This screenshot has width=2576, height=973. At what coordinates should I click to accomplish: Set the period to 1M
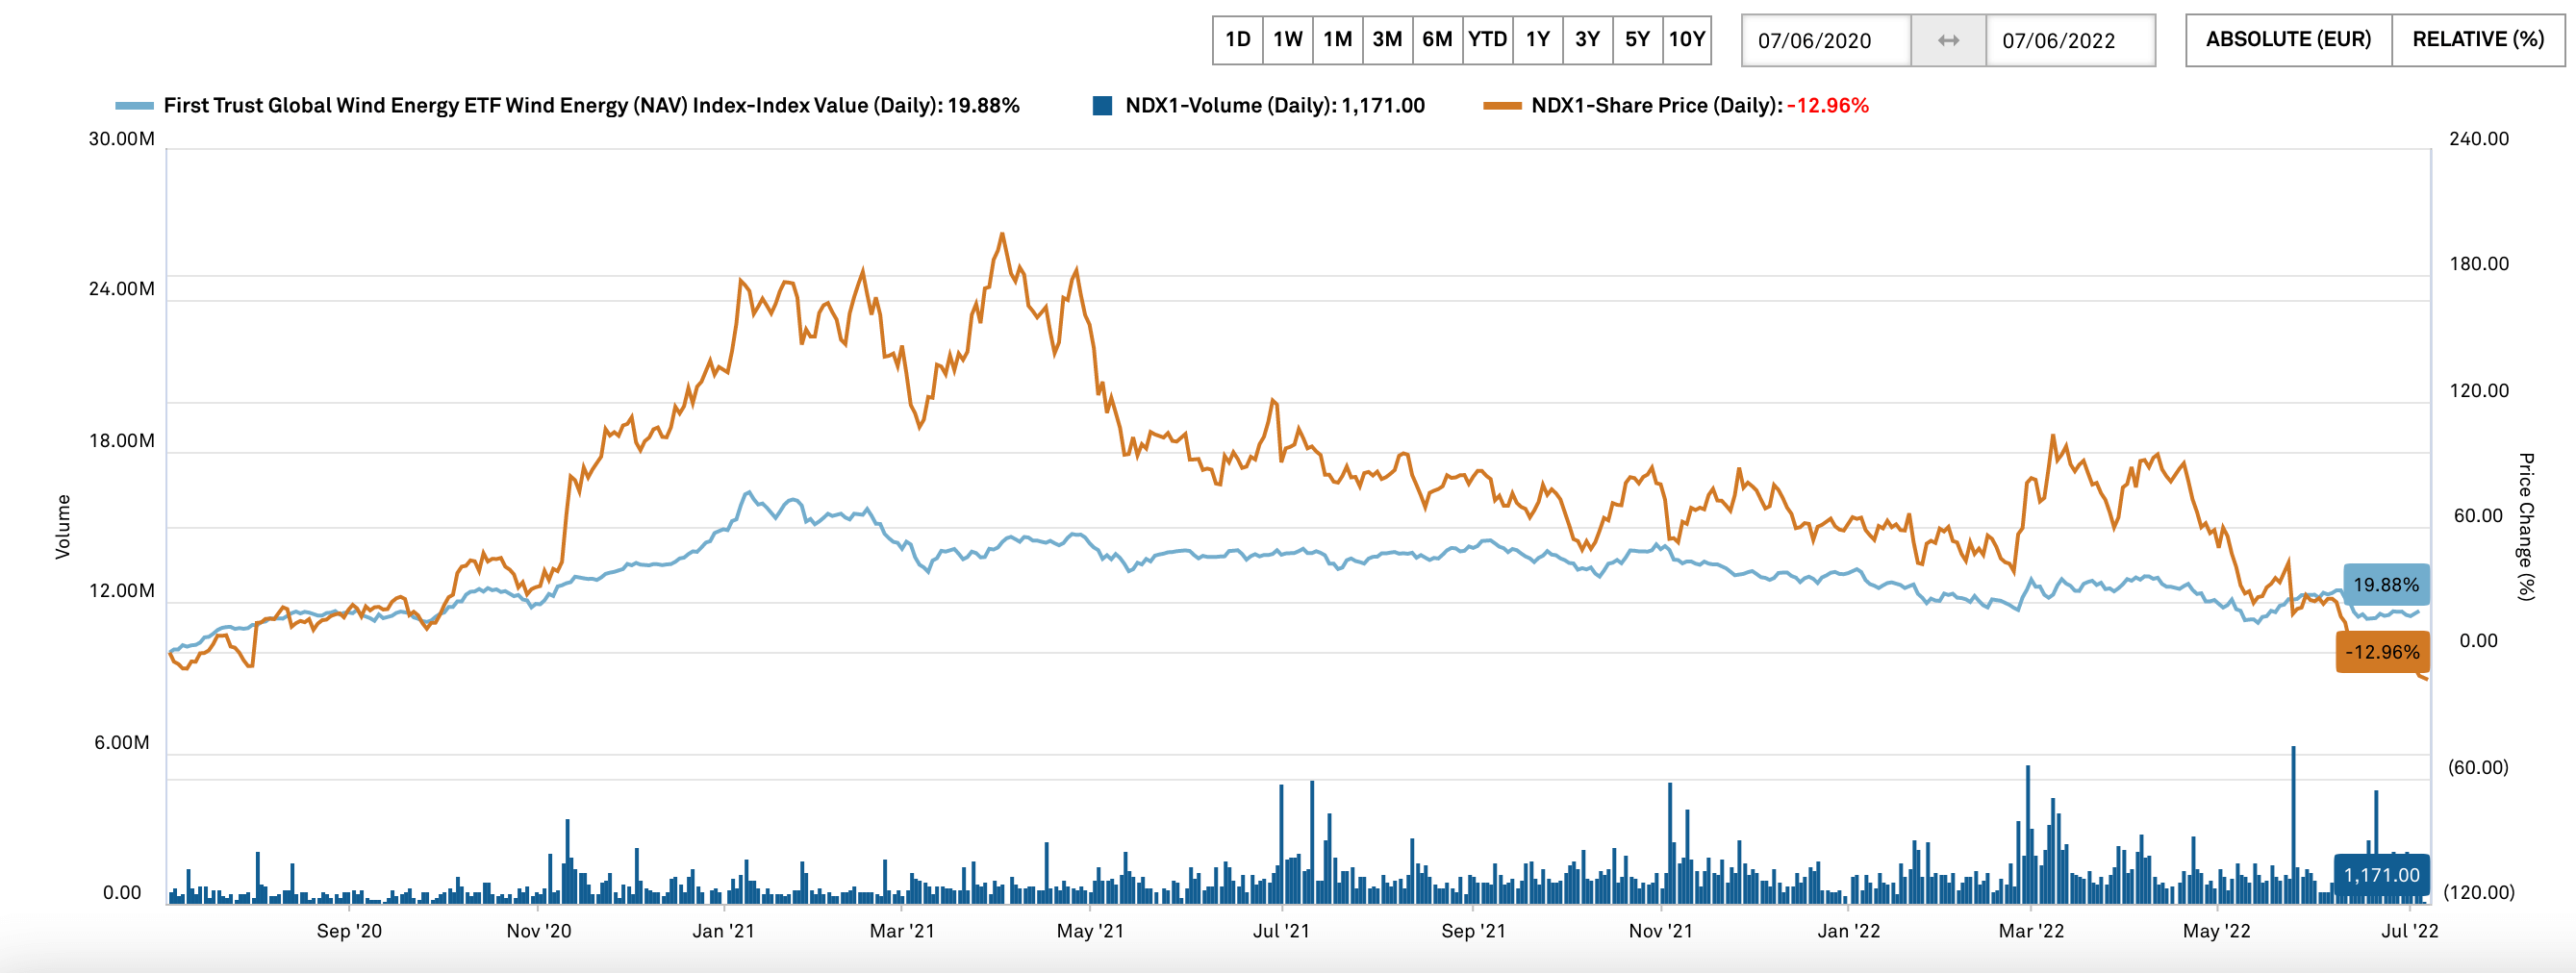1337,40
